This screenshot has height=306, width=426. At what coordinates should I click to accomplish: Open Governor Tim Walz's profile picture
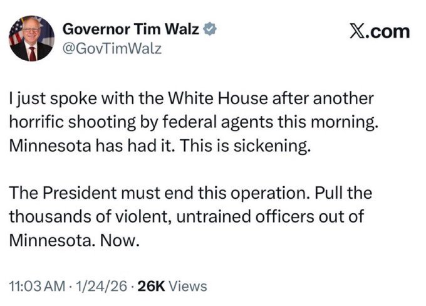[31, 39]
